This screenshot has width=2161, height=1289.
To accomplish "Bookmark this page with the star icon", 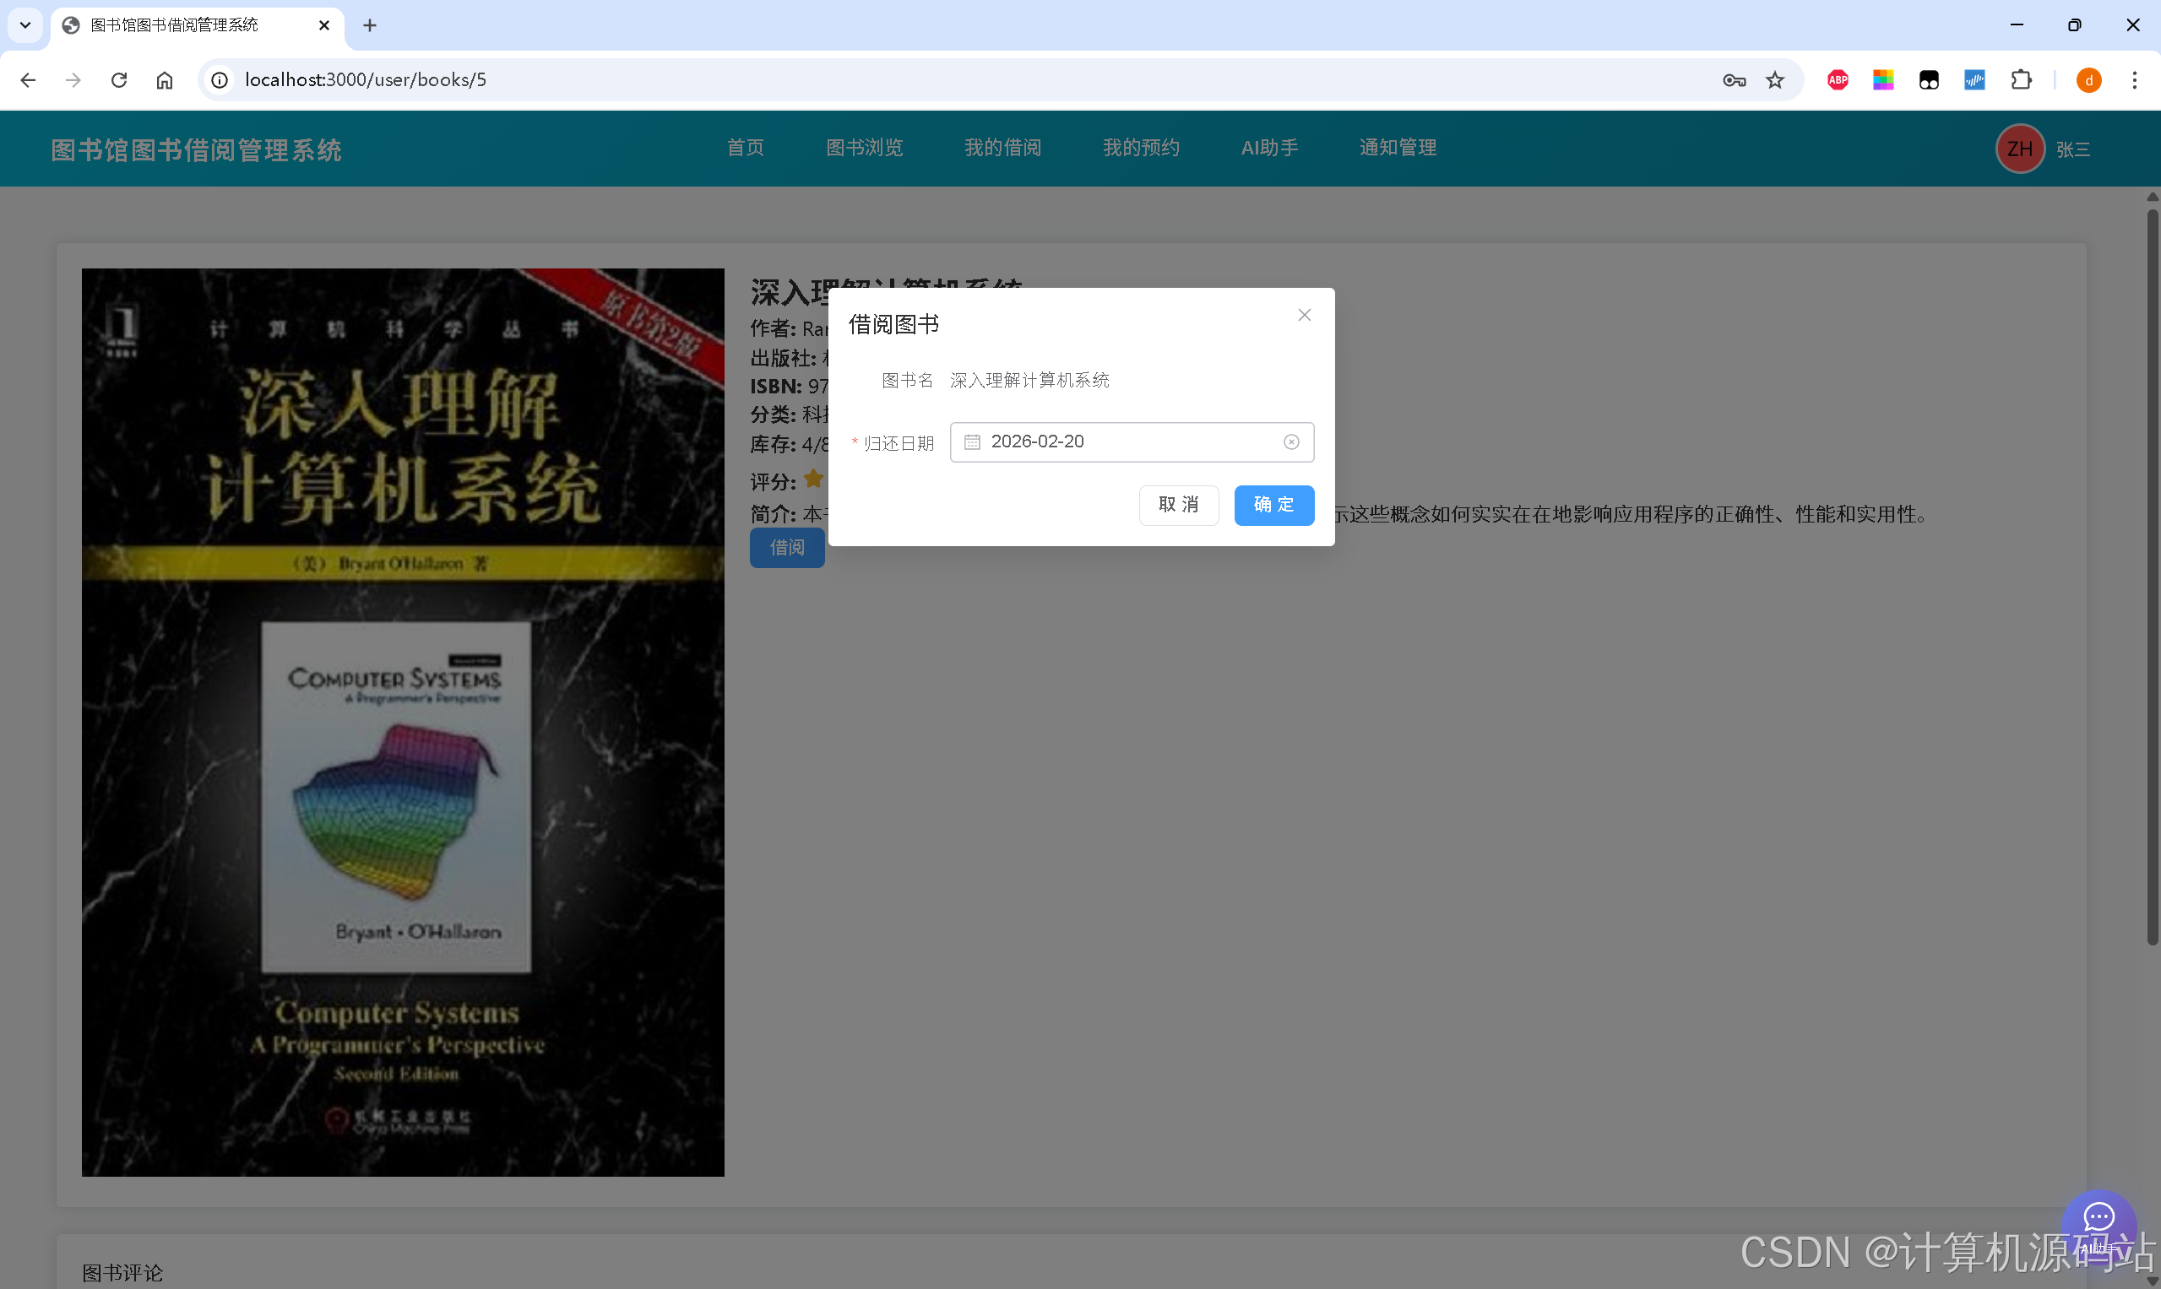I will point(1774,79).
